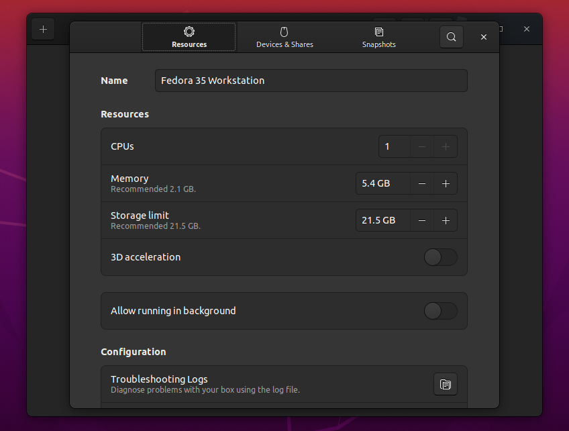The width and height of the screenshot is (569, 431).
Task: Open the search button in the header bar
Action: [451, 37]
